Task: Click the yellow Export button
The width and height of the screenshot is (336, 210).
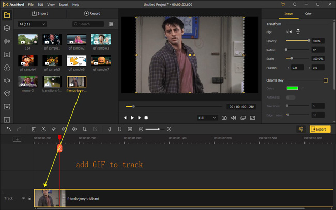Action: 320,129
